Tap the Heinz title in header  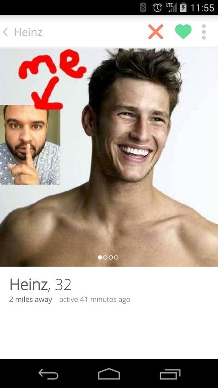point(28,32)
